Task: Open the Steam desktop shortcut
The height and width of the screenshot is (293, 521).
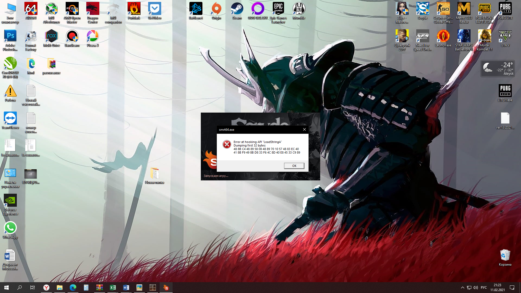Action: click(237, 9)
